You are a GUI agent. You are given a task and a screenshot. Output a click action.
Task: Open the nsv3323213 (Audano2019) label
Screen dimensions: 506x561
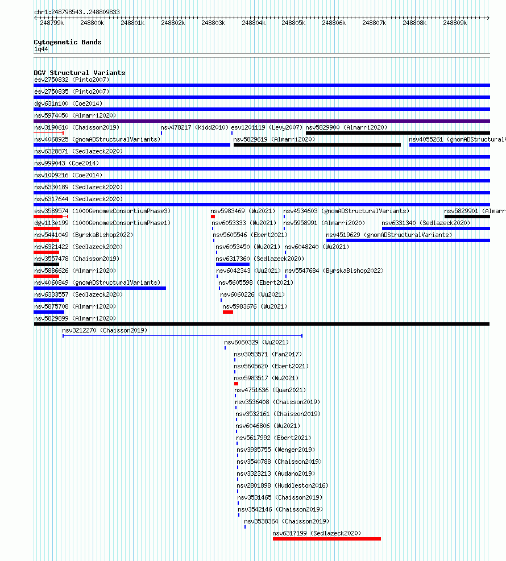(276, 473)
